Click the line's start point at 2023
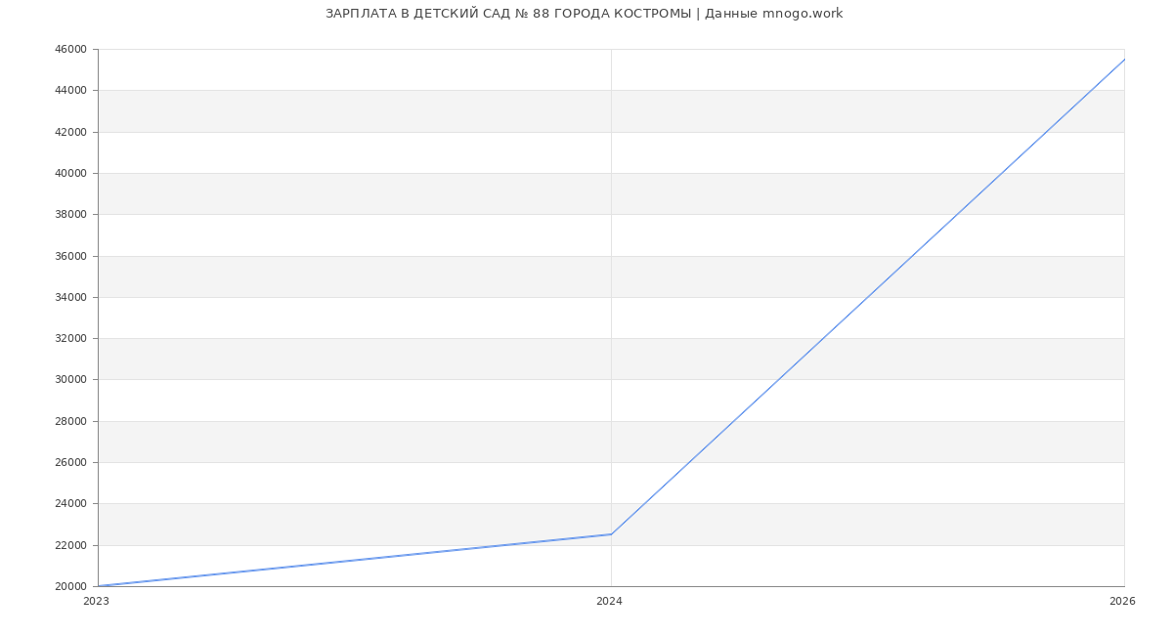The image size is (1173, 635). pos(99,586)
